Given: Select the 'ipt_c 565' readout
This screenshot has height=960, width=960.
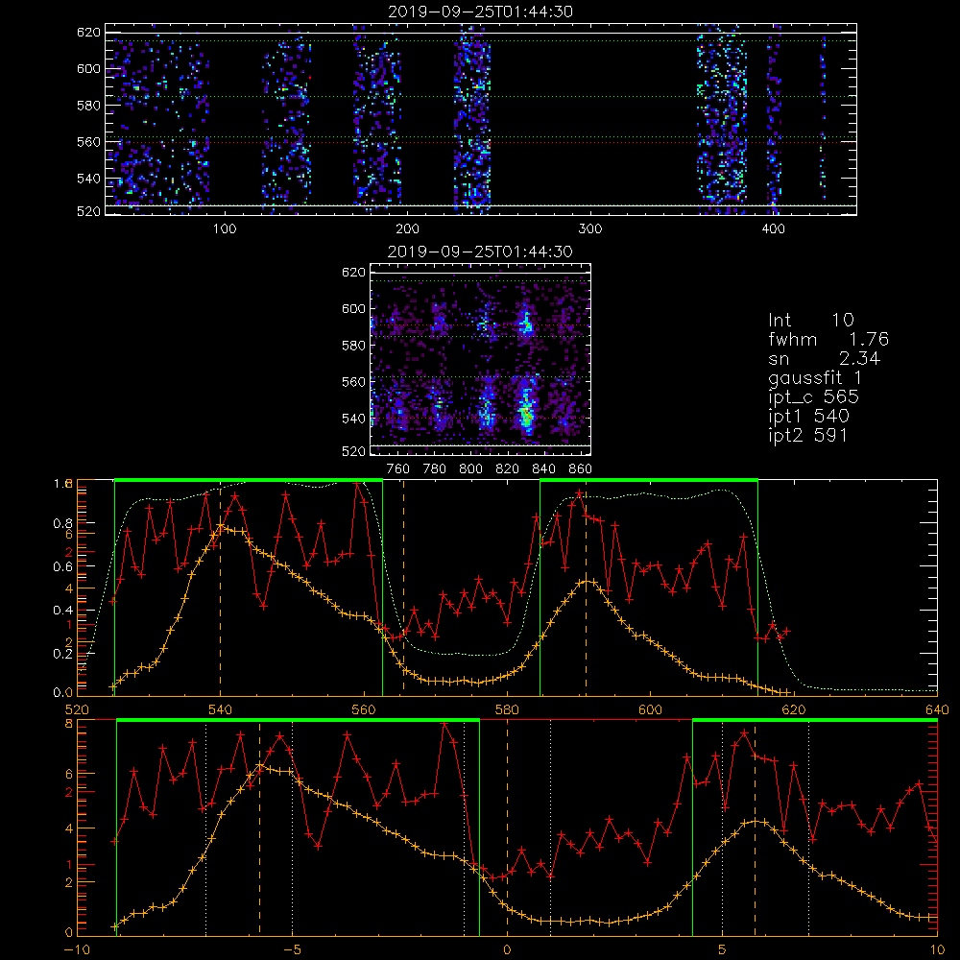Looking at the screenshot, I should [814, 397].
